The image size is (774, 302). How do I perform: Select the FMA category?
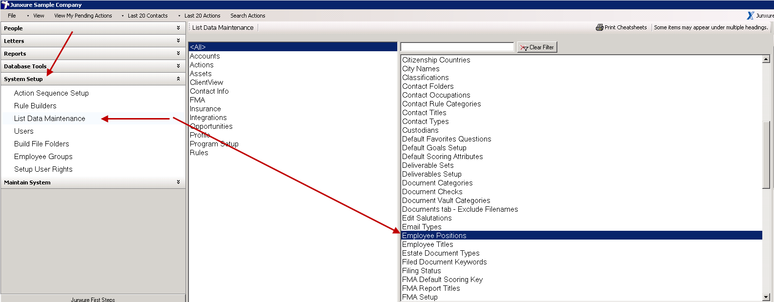tap(197, 100)
